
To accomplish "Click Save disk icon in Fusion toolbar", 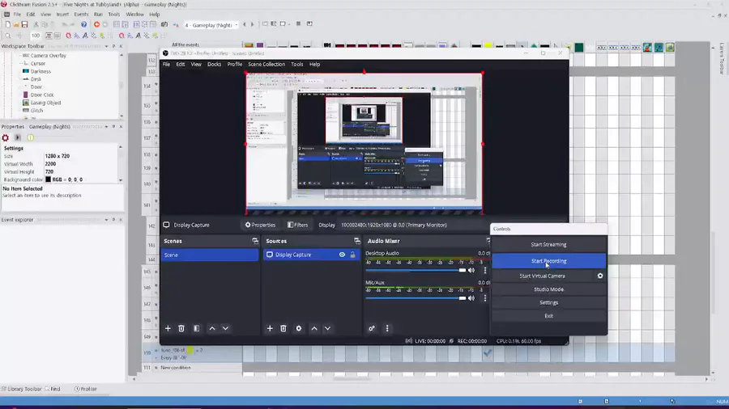I will [x=24, y=24].
